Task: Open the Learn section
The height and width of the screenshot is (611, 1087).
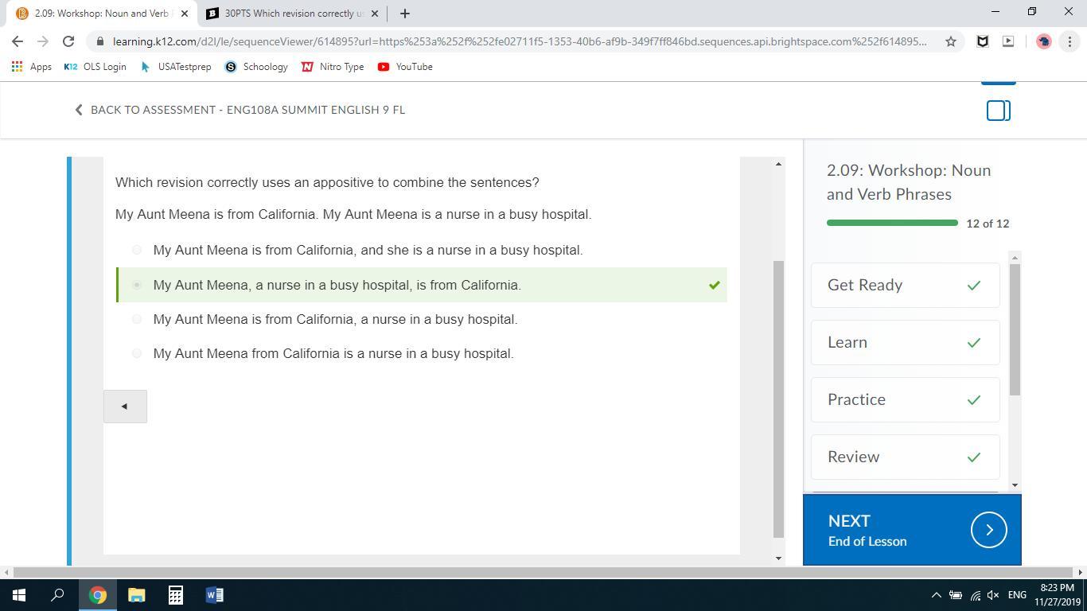Action: click(x=905, y=342)
